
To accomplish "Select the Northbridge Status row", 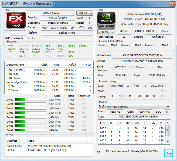I will pyautogui.click(x=49, y=82).
